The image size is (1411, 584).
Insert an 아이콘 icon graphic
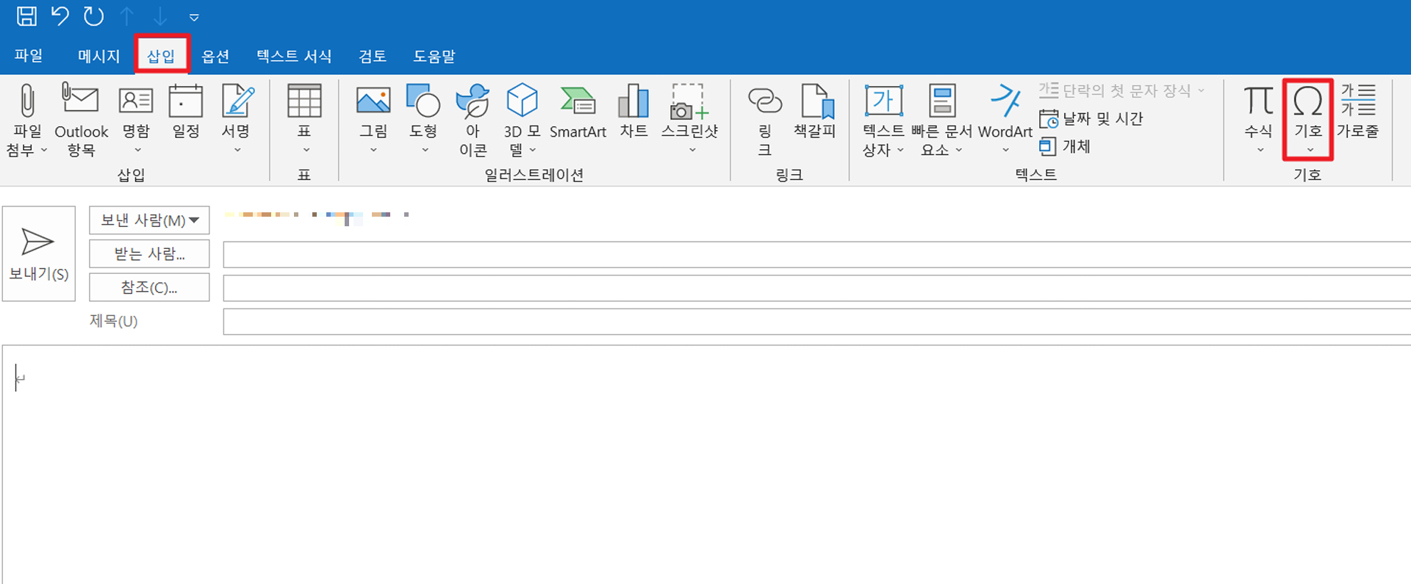click(x=473, y=120)
